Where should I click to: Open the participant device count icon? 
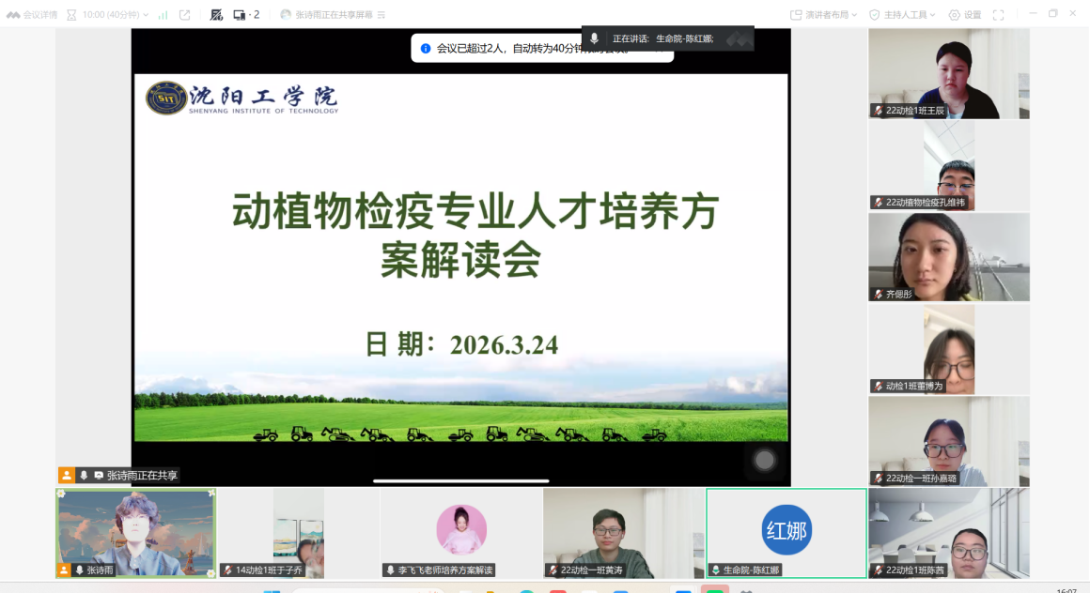coord(245,15)
